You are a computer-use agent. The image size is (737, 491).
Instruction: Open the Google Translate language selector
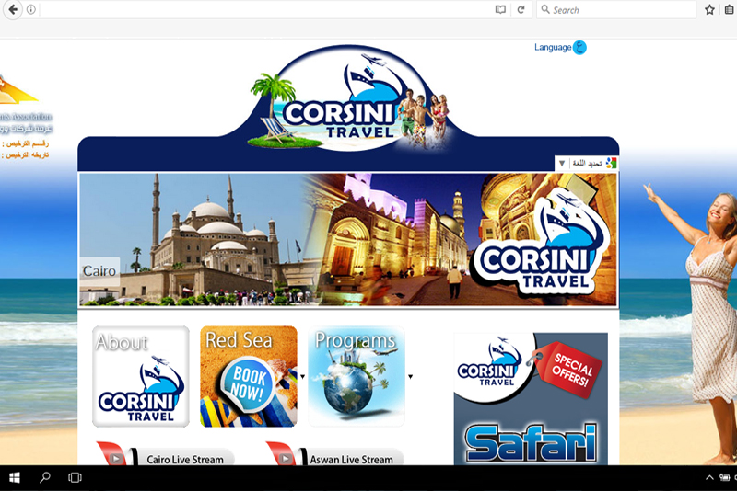pos(587,163)
